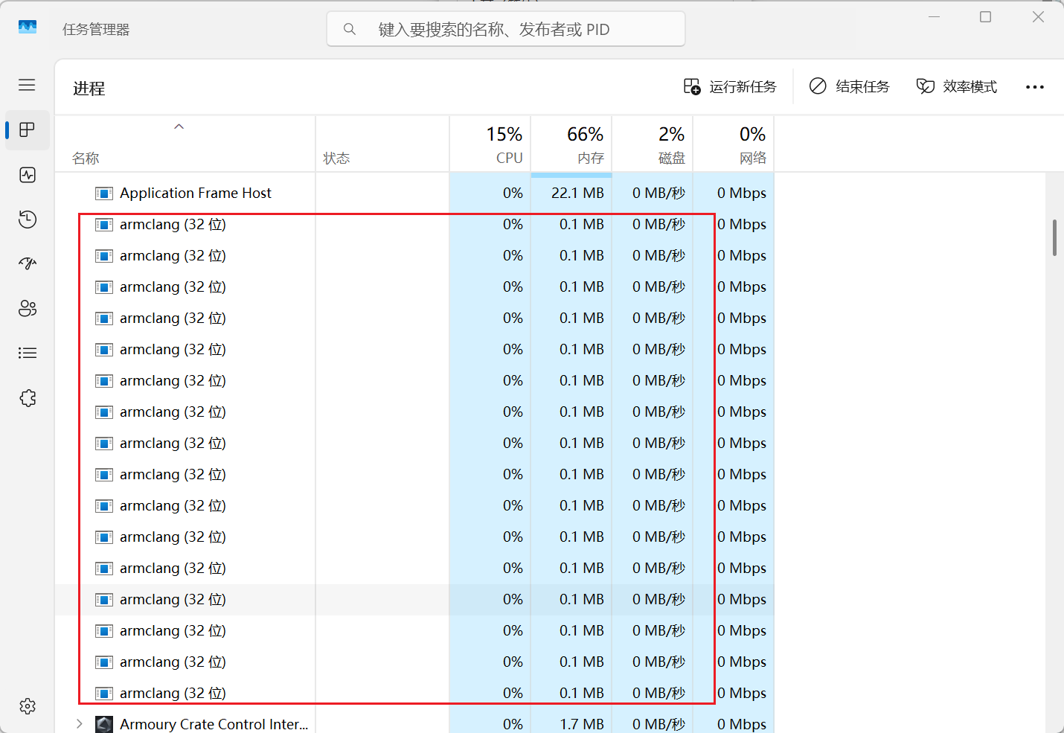Expand the Armoury Crate Control Interface row

(x=79, y=724)
